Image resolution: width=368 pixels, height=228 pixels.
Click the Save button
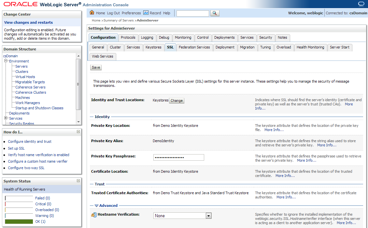point(95,67)
